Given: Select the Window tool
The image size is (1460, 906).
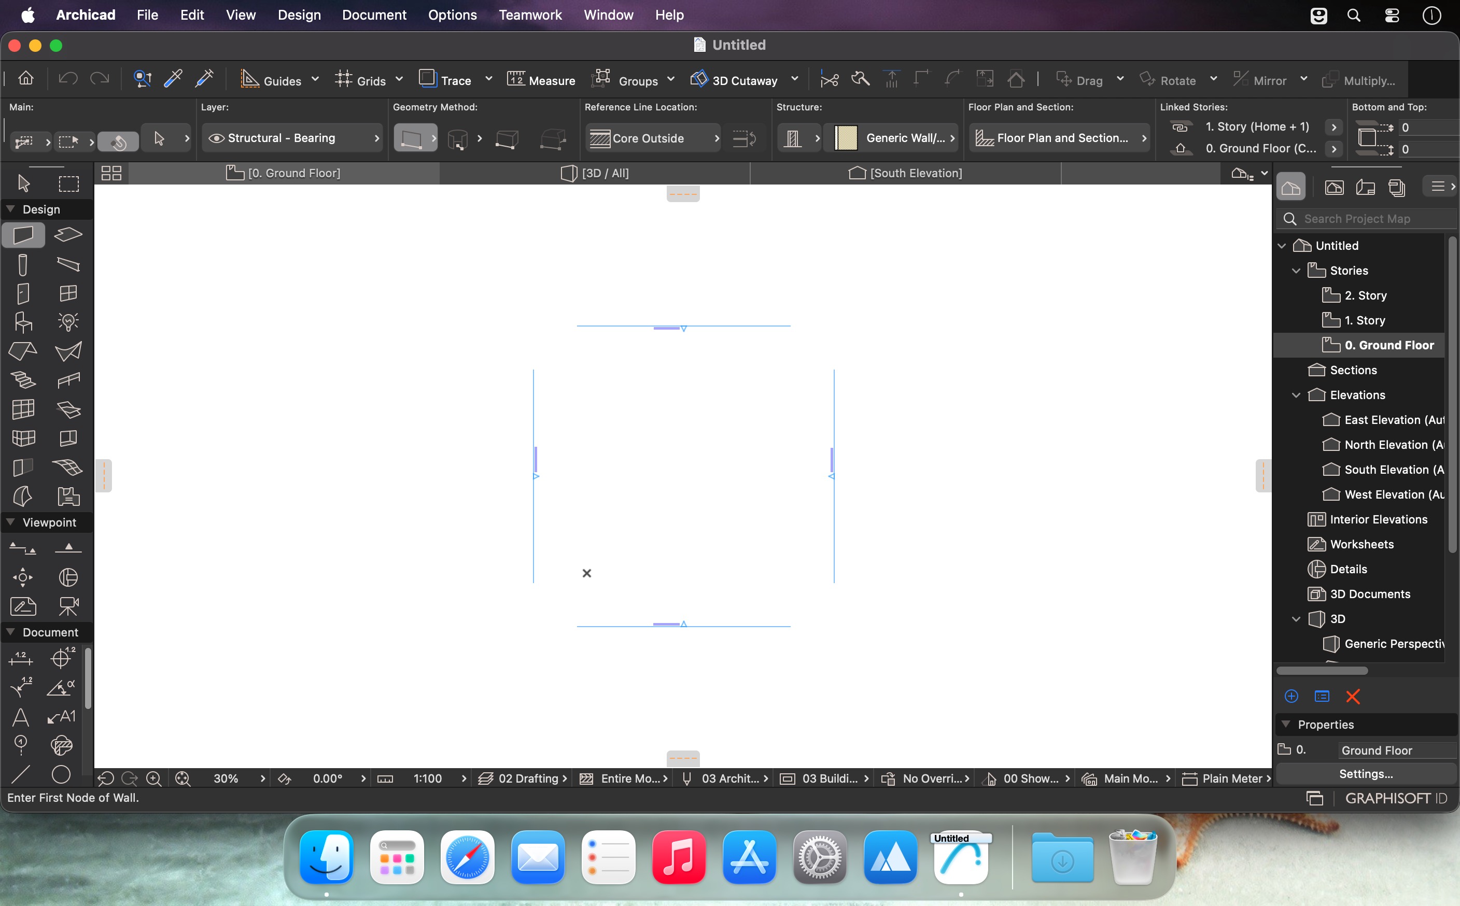Looking at the screenshot, I should point(68,293).
